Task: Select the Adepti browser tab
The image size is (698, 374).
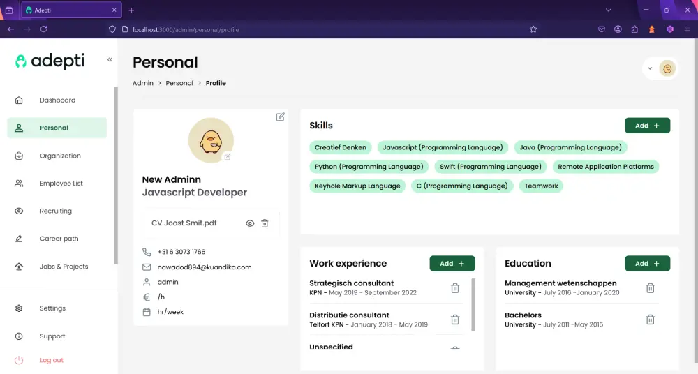Action: pyautogui.click(x=71, y=10)
